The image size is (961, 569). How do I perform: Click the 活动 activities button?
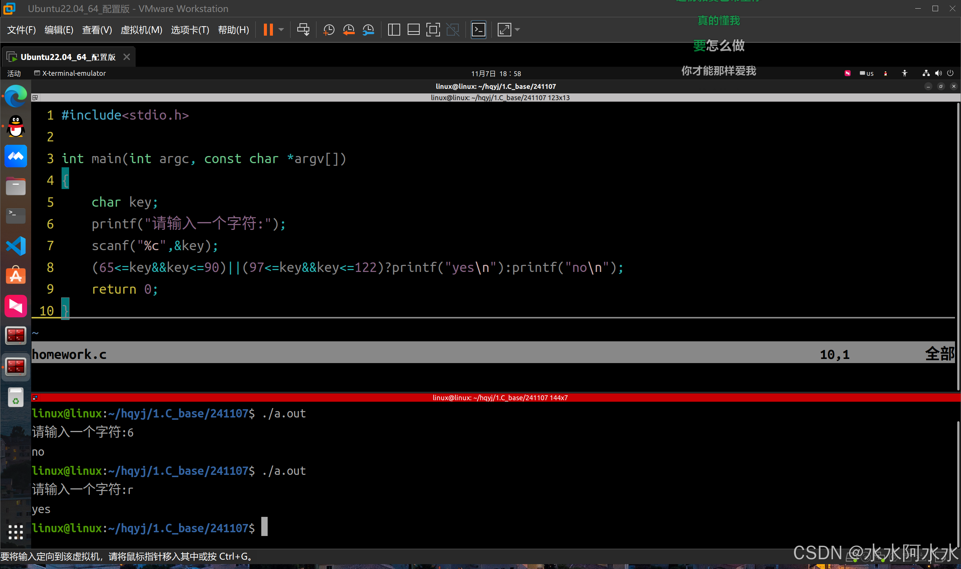coord(14,73)
